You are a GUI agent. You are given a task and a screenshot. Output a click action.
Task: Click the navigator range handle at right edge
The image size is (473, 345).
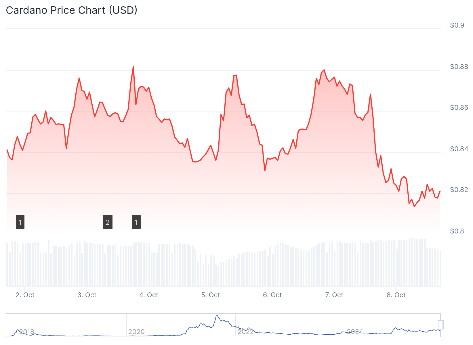440,325
